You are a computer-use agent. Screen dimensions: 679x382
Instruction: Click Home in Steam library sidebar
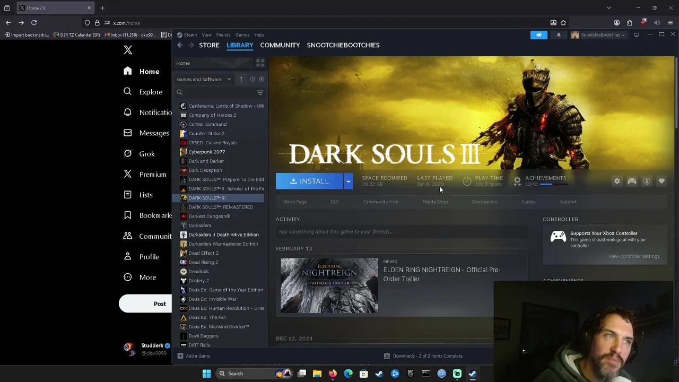183,63
